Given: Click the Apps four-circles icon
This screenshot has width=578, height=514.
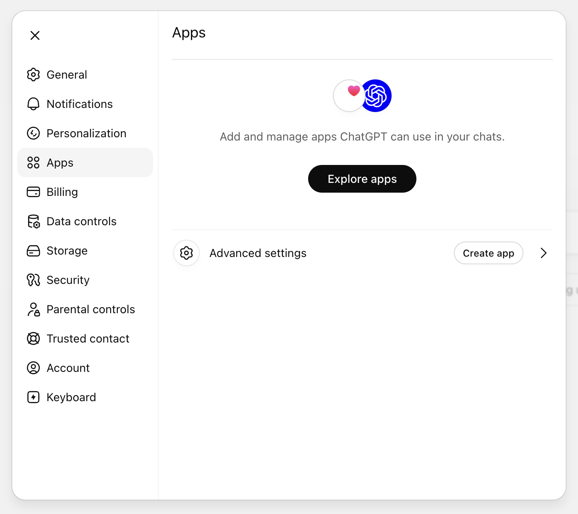Looking at the screenshot, I should (33, 163).
